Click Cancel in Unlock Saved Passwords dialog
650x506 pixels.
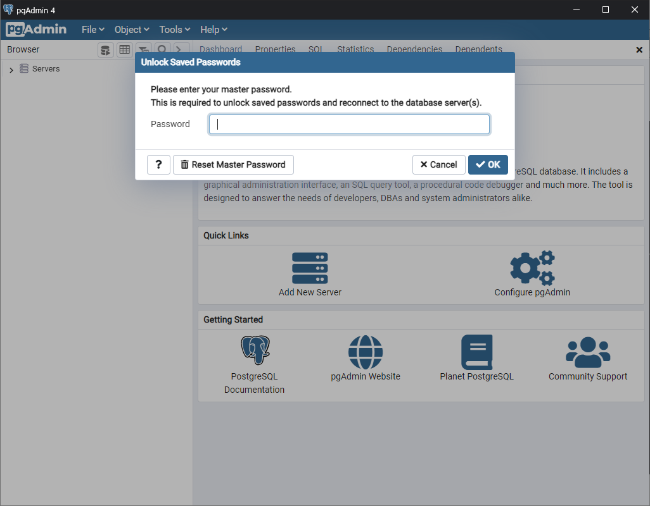pos(438,164)
